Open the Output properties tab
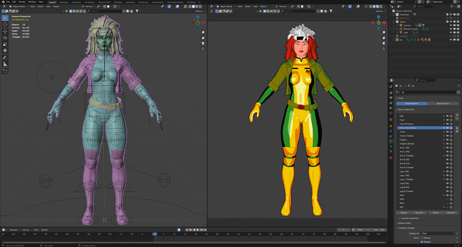 coord(391,98)
